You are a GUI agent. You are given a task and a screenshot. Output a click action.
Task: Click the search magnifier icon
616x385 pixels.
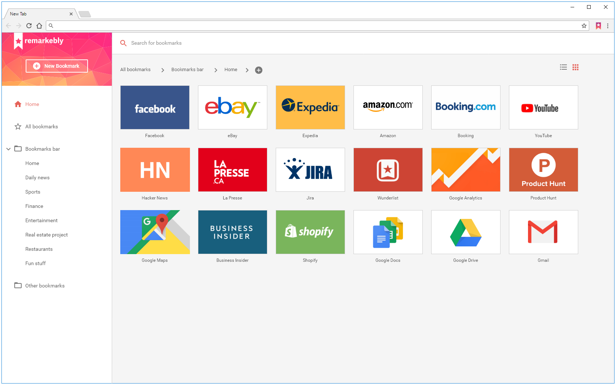[123, 43]
